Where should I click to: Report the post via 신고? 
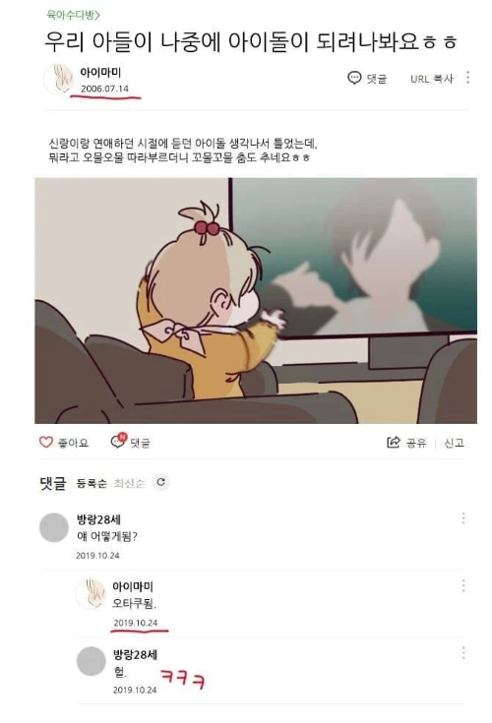point(454,443)
